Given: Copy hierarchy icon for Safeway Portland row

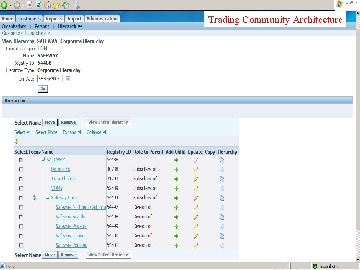Looking at the screenshot, I should [222, 245].
